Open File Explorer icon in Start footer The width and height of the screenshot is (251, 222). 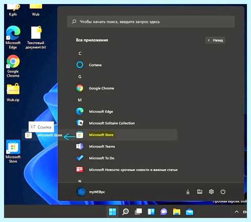click(x=200, y=192)
